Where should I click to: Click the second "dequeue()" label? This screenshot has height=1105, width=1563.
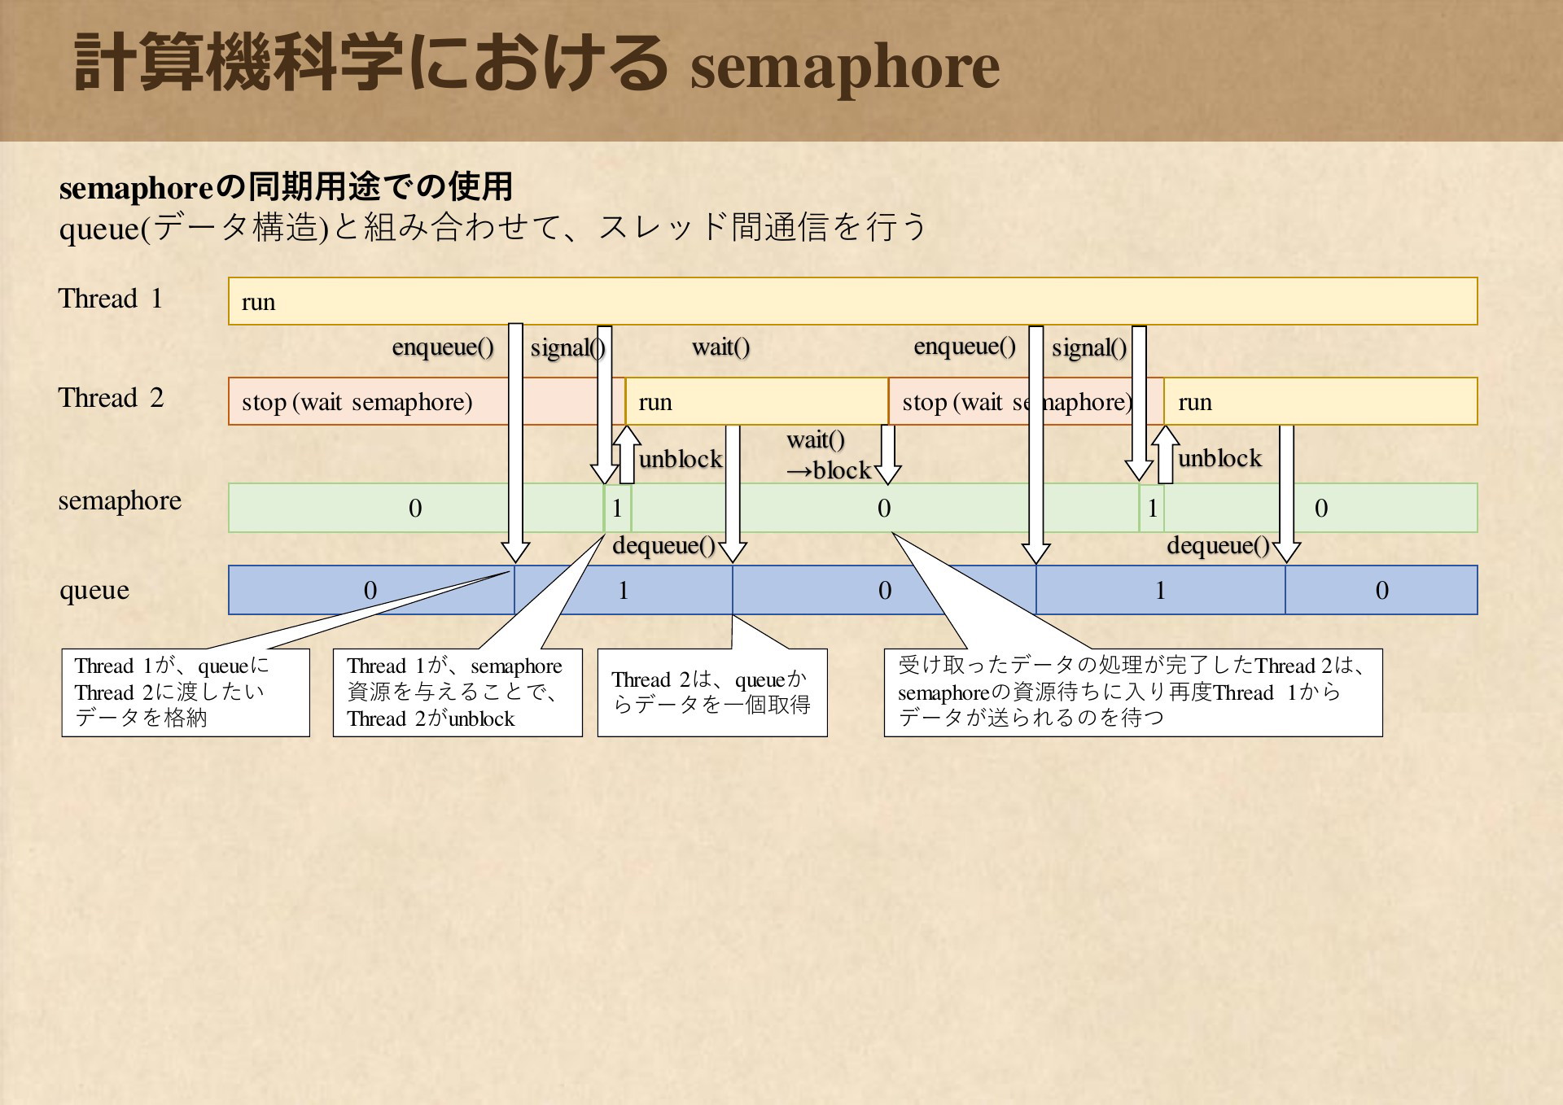tap(1218, 545)
